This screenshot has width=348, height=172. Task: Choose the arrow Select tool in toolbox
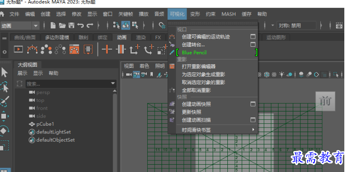click(x=5, y=72)
